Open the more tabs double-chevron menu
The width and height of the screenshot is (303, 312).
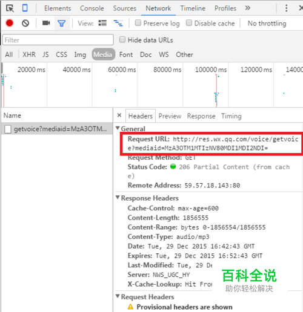pyautogui.click(x=248, y=8)
